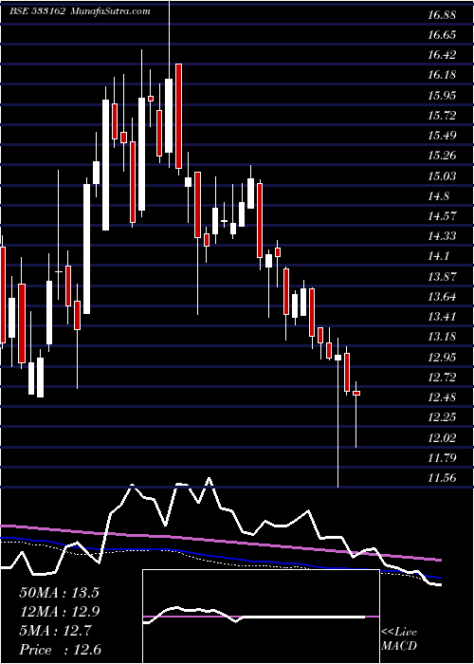Click the 13.18 price axis label
Screen dimensions: 474x664
pos(442,337)
